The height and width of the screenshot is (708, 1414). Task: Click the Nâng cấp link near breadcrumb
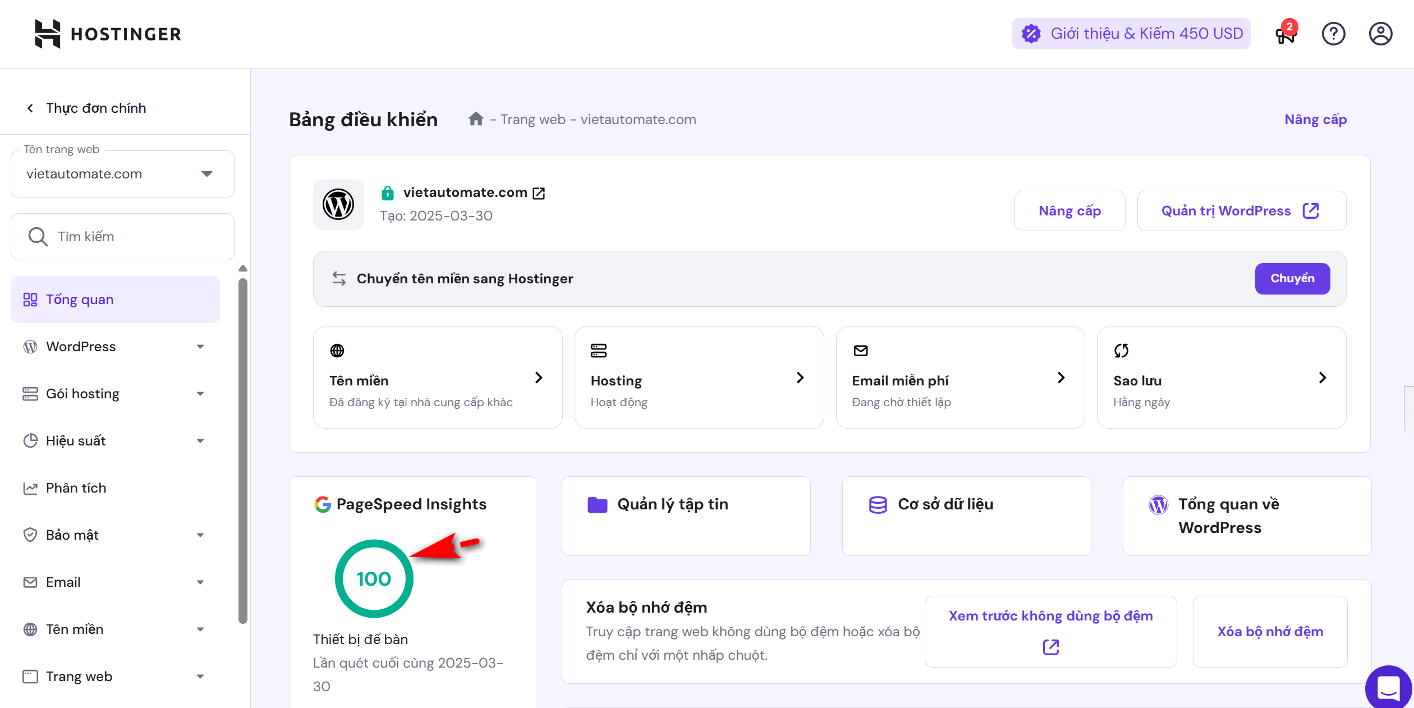1315,119
